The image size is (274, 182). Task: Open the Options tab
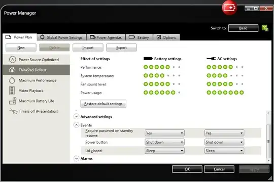click(166, 37)
